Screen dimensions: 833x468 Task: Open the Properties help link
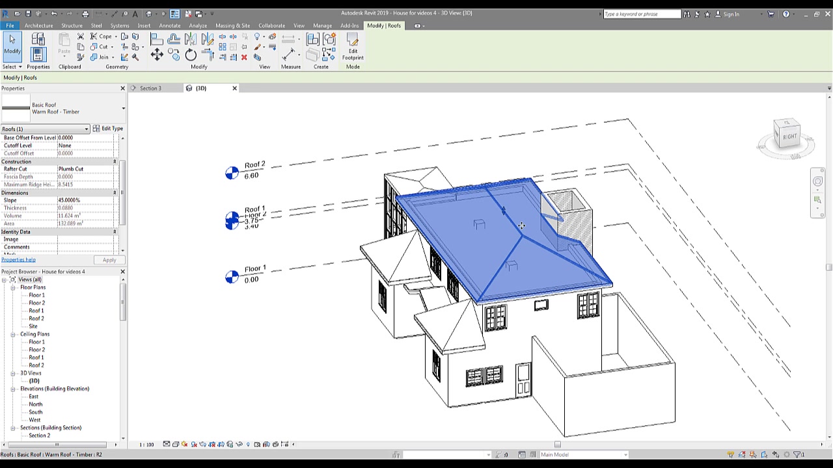pos(18,259)
